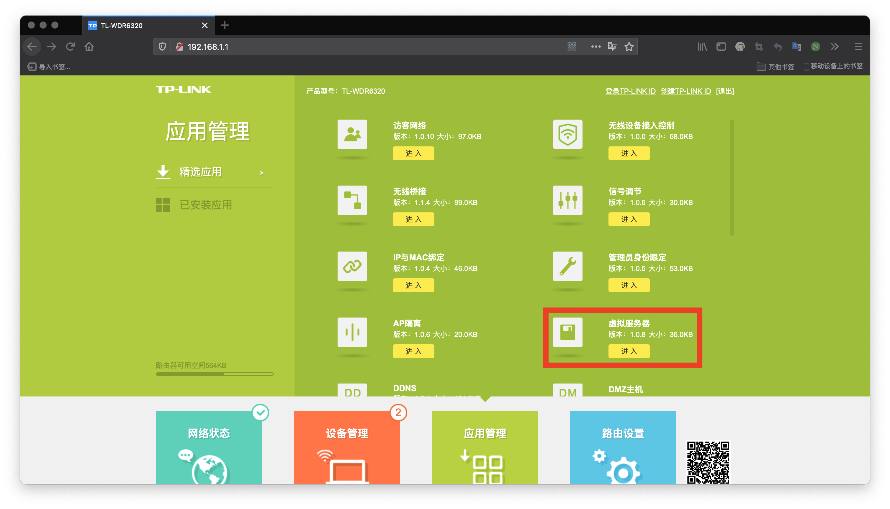Open the Firefox hamburger menu
The width and height of the screenshot is (890, 509).
[x=858, y=47]
